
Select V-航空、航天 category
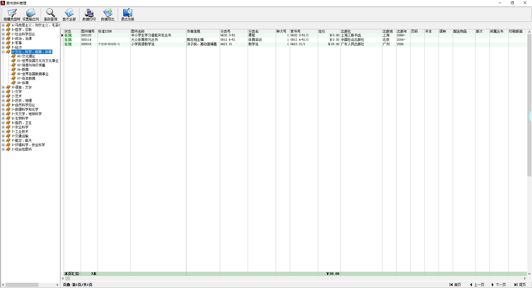22,140
